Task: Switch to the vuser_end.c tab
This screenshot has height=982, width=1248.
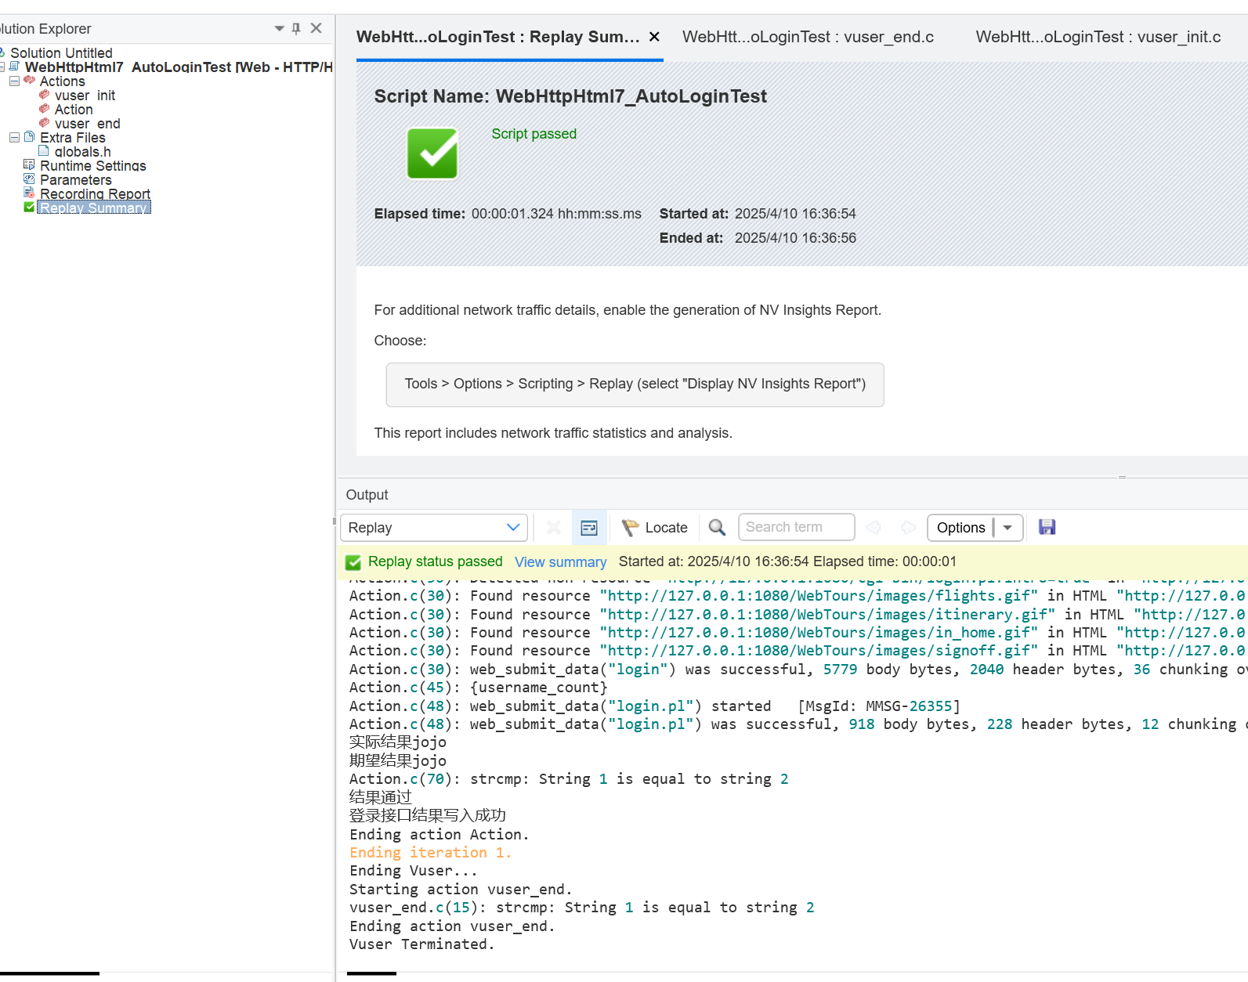Action: [808, 37]
